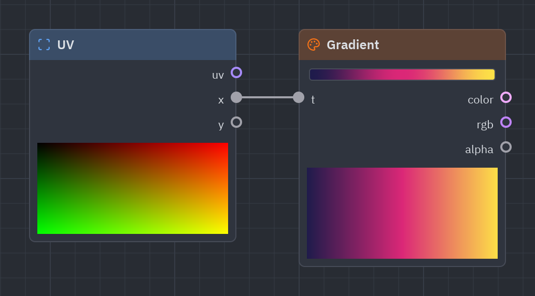Click the UV node preview thumbnail
Viewport: 535px width, 296px height.
133,188
